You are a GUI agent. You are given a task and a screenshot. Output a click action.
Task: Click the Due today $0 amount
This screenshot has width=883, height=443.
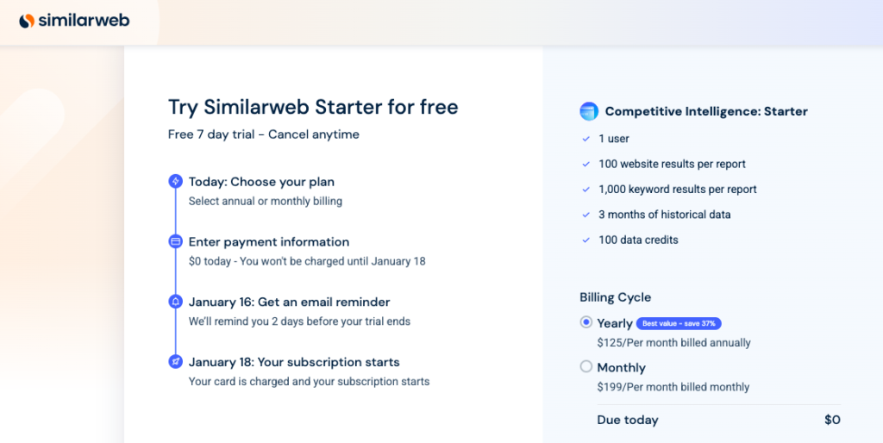[831, 420]
